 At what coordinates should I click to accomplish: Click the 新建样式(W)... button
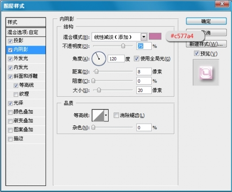tap(206, 44)
